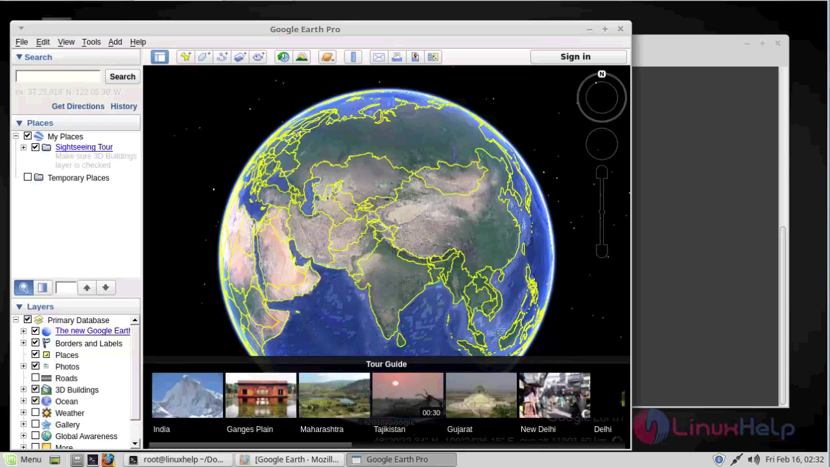Click the volume icon in tray
This screenshot has height=467, width=830.
pyautogui.click(x=753, y=460)
